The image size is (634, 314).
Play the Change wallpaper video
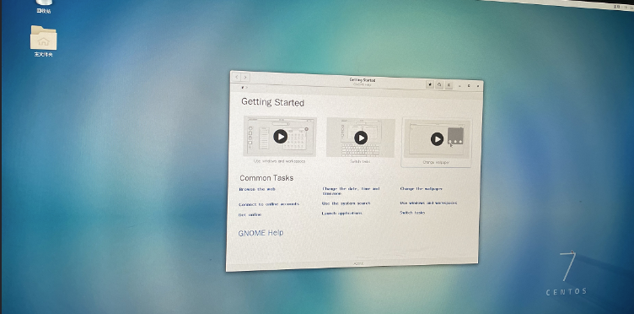click(437, 139)
